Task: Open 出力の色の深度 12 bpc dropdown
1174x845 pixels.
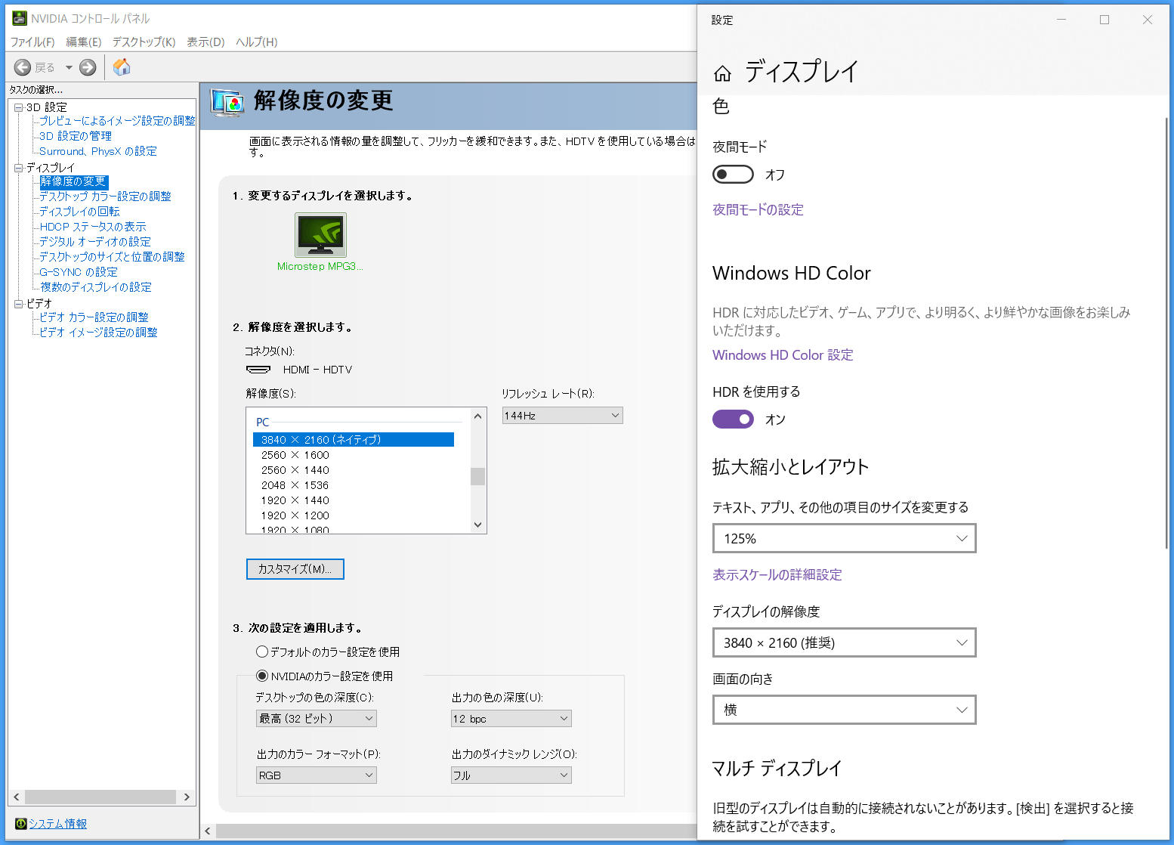Action: pos(511,719)
